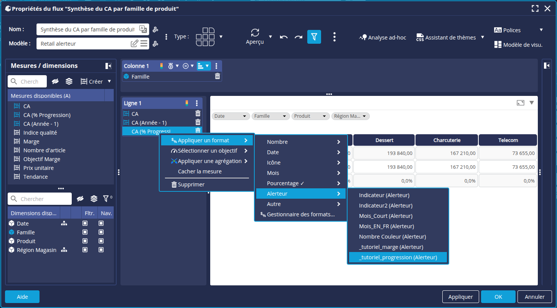Click the Nom text input field

(x=87, y=30)
